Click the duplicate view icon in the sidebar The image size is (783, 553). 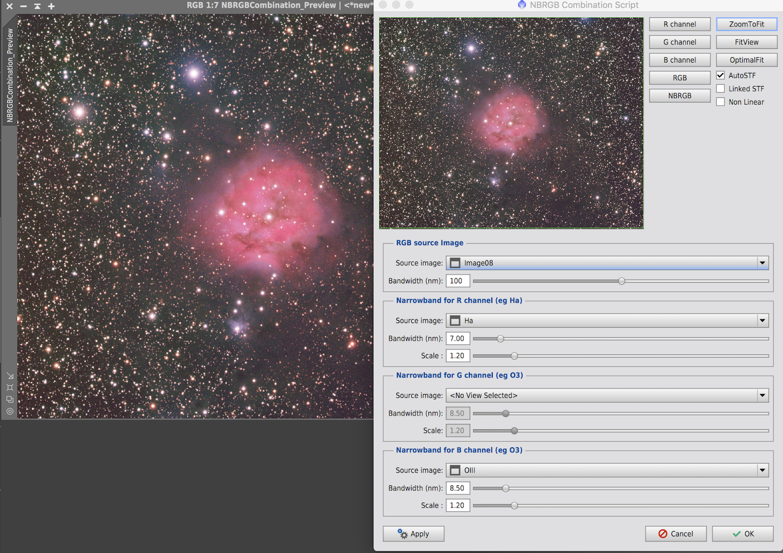pyautogui.click(x=10, y=399)
